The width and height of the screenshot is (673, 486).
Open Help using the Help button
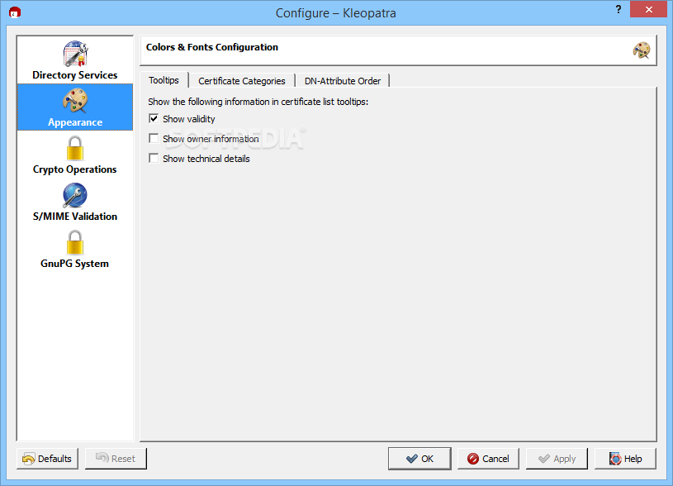(625, 459)
